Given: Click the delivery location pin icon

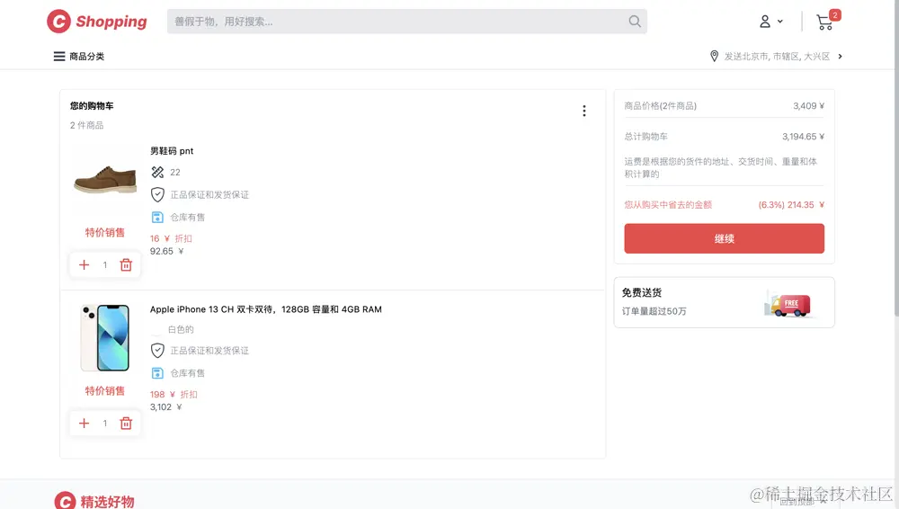Looking at the screenshot, I should [714, 57].
